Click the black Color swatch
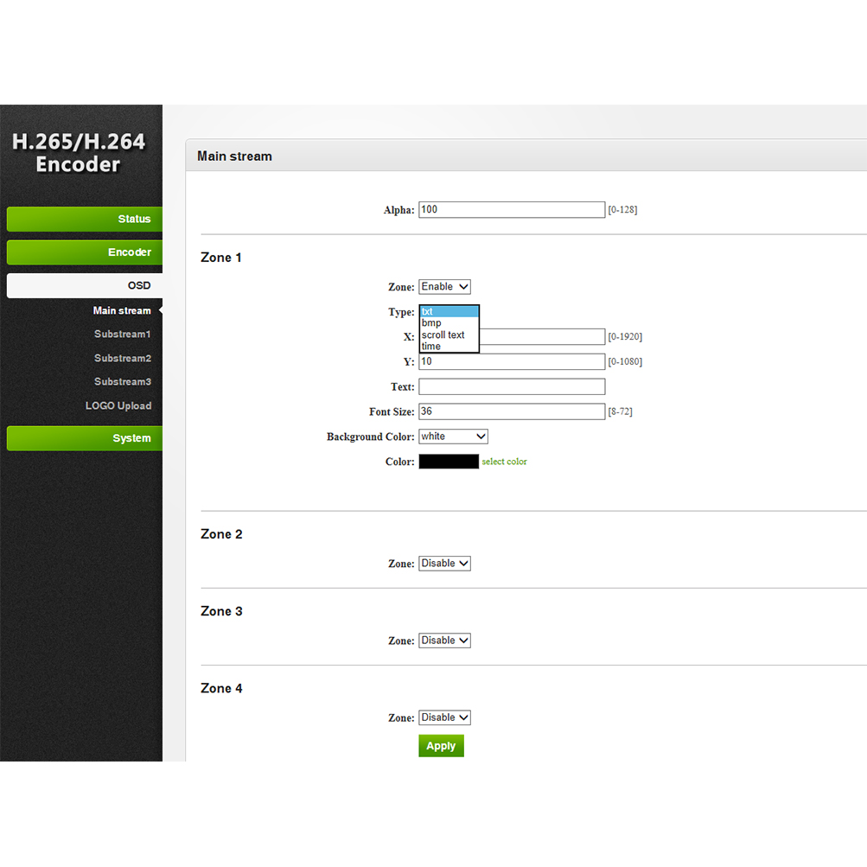Screen dimensions: 867x867 [x=449, y=461]
